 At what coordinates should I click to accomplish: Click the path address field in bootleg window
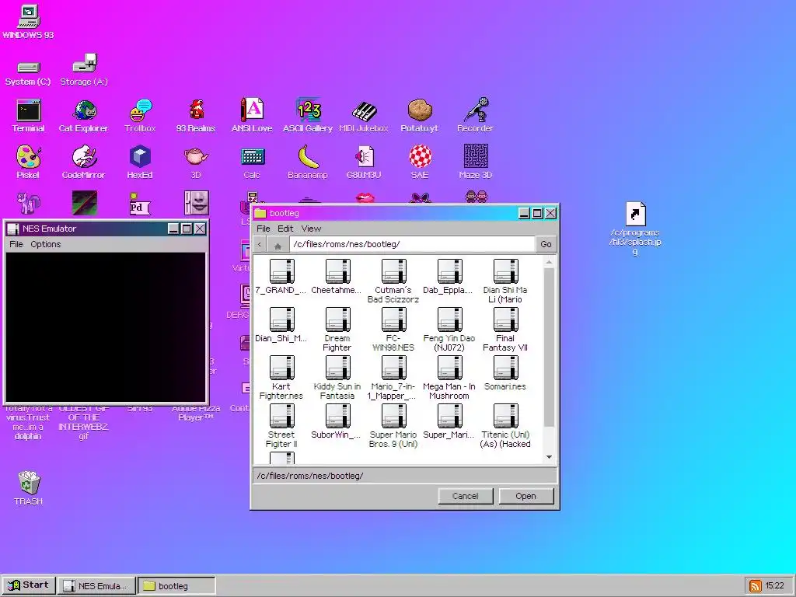412,244
